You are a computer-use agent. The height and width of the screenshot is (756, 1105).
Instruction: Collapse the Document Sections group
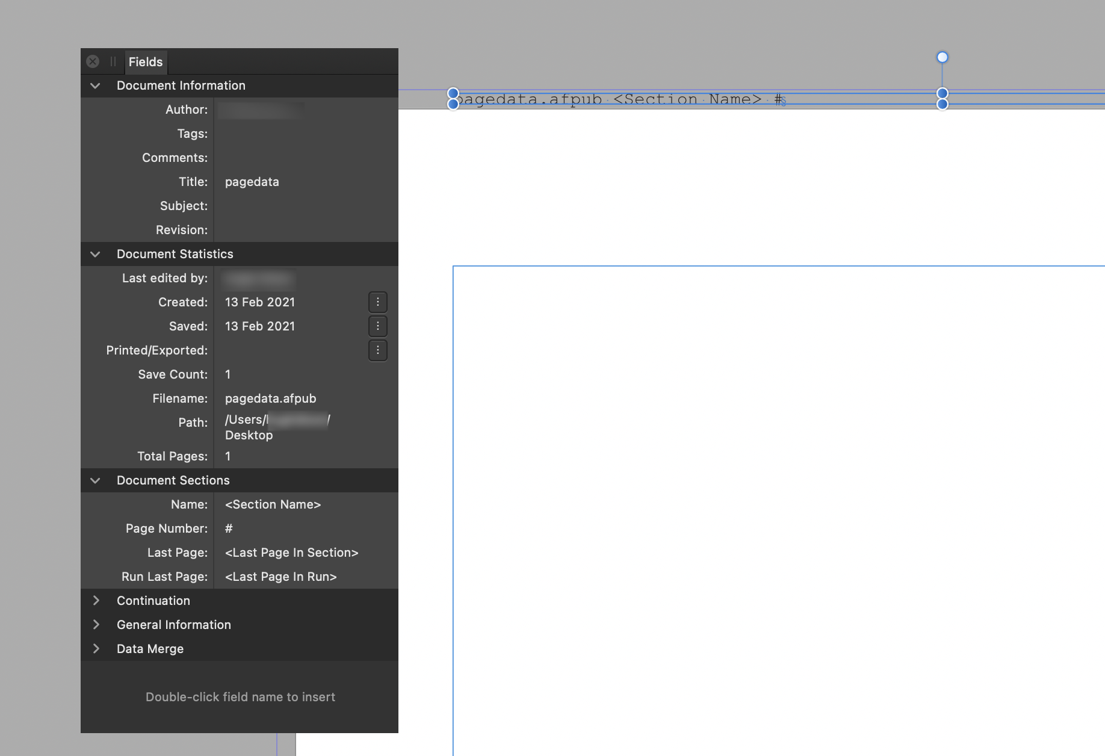95,480
